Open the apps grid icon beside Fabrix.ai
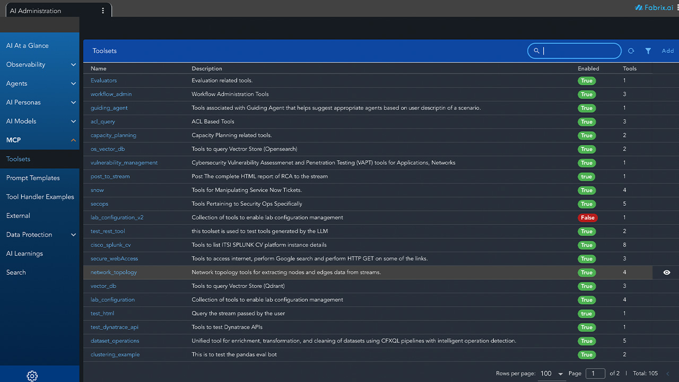Image resolution: width=679 pixels, height=382 pixels. coord(676,7)
